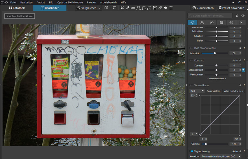Select the crop tool in the toolbar
The width and height of the screenshot is (248, 159).
[x=122, y=8]
